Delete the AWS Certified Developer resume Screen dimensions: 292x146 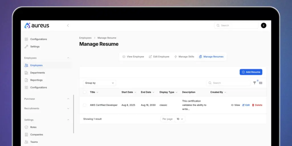pyautogui.click(x=257, y=105)
